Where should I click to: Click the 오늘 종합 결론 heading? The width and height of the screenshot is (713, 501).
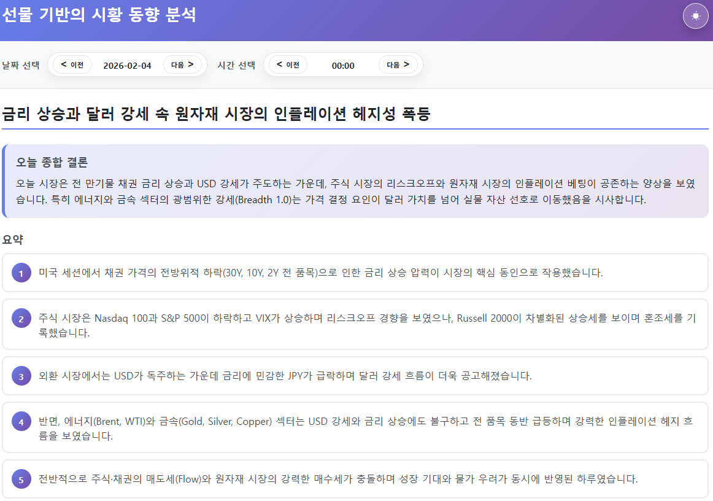click(x=52, y=163)
